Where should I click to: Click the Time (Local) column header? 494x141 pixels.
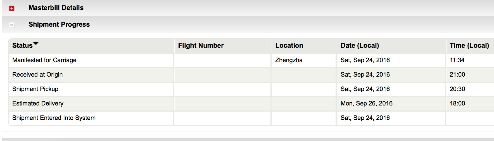pos(469,46)
